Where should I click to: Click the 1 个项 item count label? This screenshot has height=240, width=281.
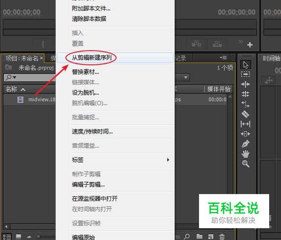(x=225, y=68)
